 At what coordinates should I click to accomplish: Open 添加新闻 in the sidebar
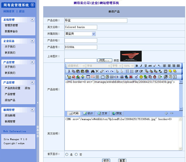10,116
